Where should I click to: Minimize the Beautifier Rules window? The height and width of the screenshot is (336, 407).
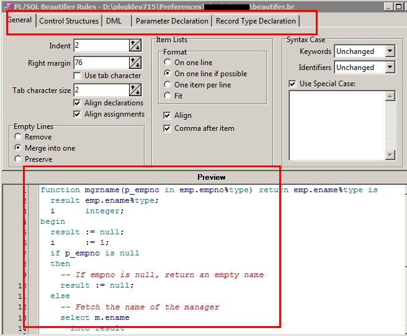tap(388, 6)
